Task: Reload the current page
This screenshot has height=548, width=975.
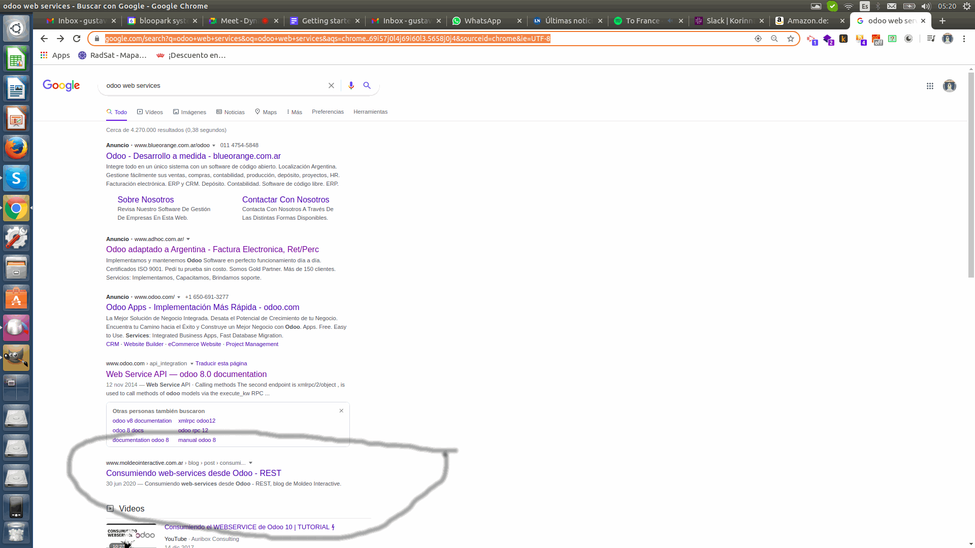Action: click(x=77, y=39)
